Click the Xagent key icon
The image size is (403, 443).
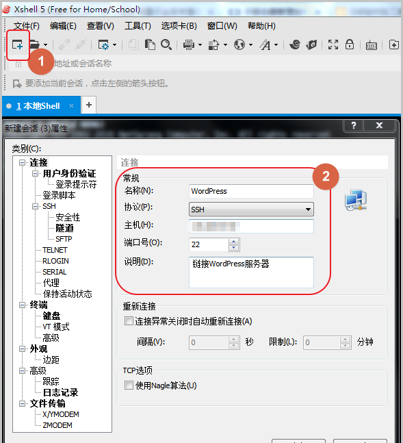click(x=311, y=45)
